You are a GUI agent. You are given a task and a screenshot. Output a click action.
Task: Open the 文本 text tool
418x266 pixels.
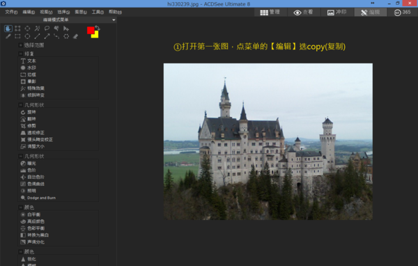(x=29, y=61)
